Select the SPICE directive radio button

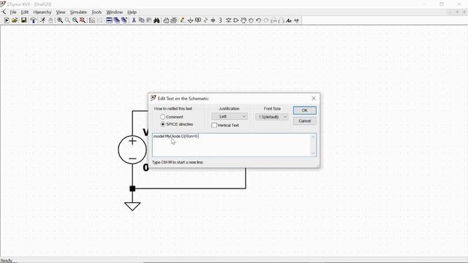click(162, 124)
